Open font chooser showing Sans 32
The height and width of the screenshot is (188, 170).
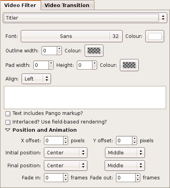tap(72, 36)
